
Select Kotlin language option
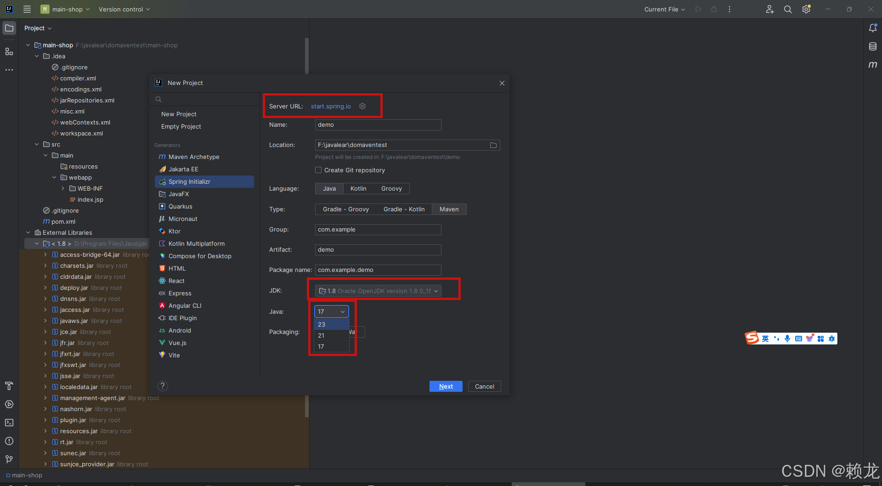(358, 189)
